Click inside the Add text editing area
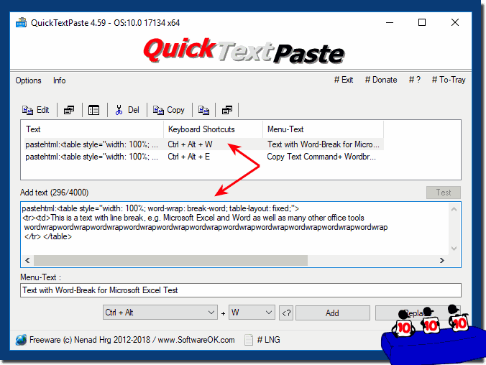 [234, 228]
